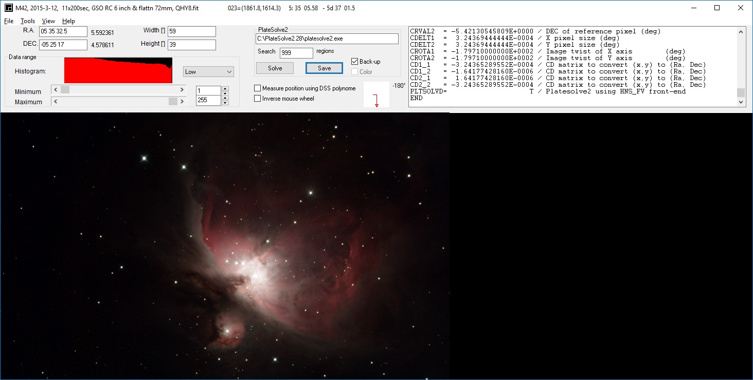Open the Low data range dropdown
Image resolution: width=753 pixels, height=380 pixels.
pos(208,71)
